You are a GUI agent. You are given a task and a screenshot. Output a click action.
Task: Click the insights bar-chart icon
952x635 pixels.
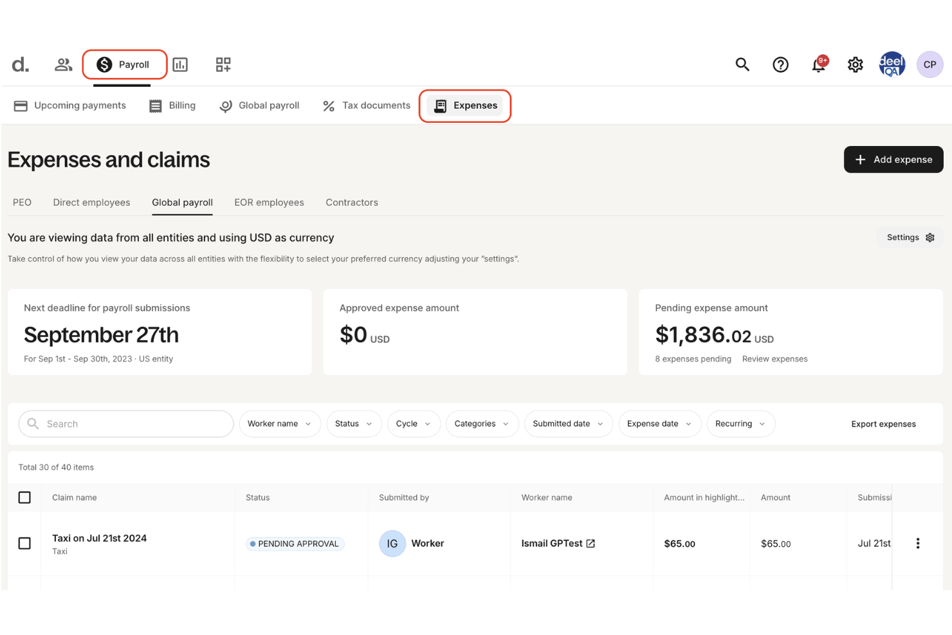coord(180,64)
